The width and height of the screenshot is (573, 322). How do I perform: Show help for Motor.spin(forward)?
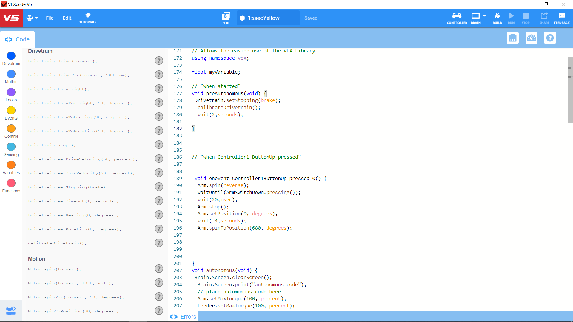(x=159, y=269)
